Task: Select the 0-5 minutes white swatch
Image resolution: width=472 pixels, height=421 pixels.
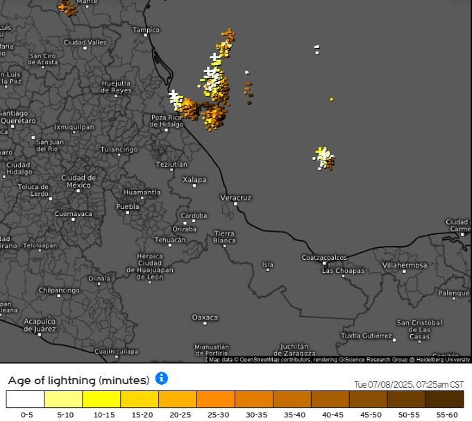Action: click(x=25, y=399)
